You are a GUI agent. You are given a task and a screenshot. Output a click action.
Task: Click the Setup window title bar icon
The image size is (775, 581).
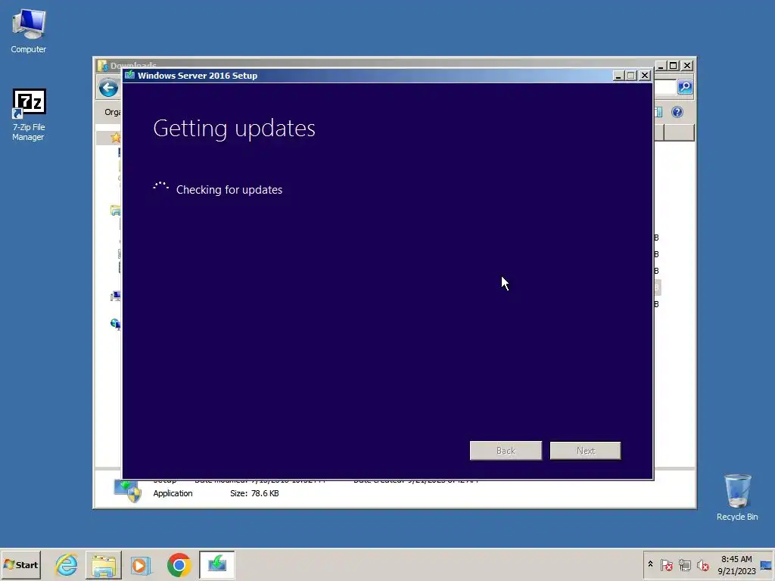coord(130,75)
